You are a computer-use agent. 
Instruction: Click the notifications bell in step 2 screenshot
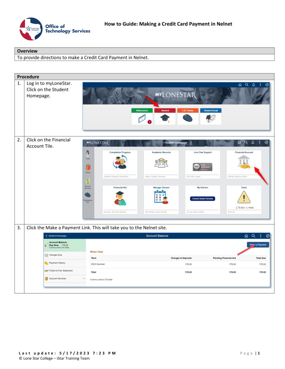tap(253, 142)
